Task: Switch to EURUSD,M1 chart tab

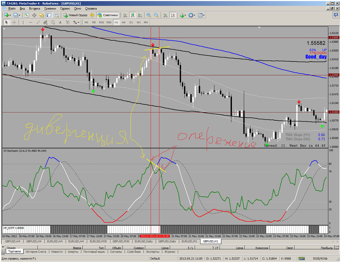Action: [189, 241]
